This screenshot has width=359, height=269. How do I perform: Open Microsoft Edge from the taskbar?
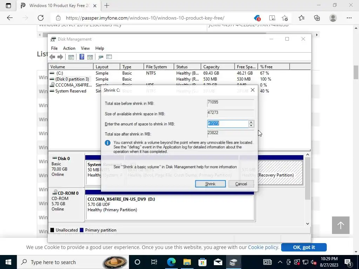pos(171,262)
